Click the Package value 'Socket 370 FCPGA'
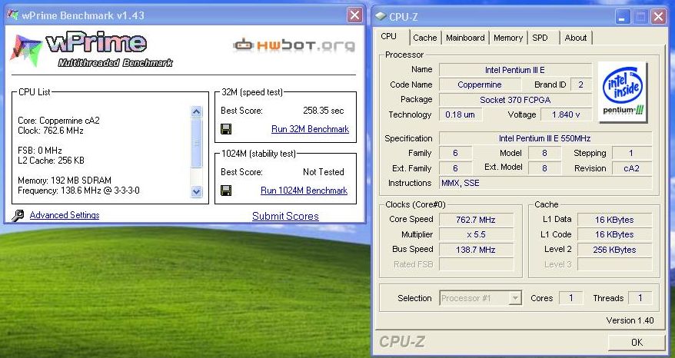 coord(515,100)
